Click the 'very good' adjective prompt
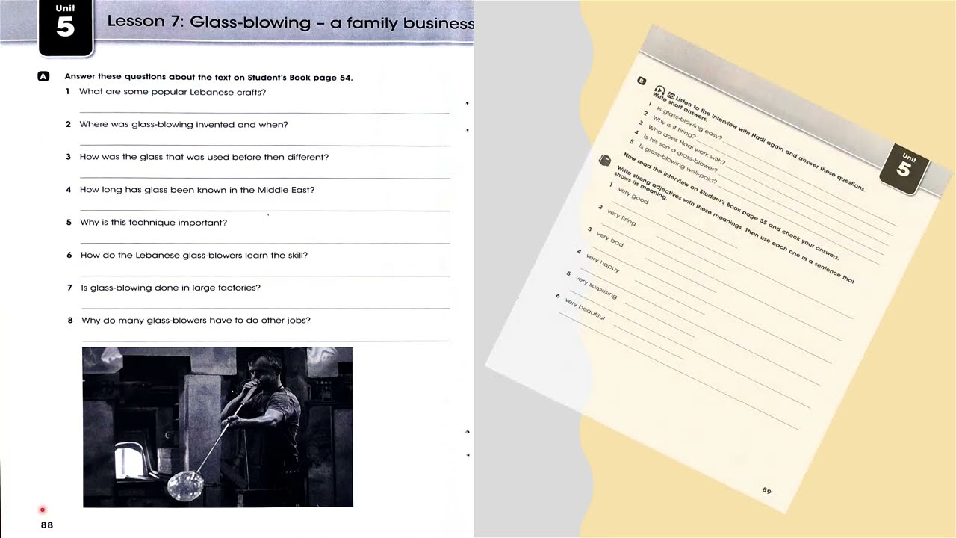 (x=633, y=196)
